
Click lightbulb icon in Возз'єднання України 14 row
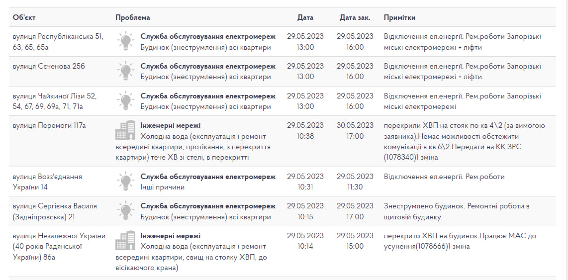tap(125, 182)
